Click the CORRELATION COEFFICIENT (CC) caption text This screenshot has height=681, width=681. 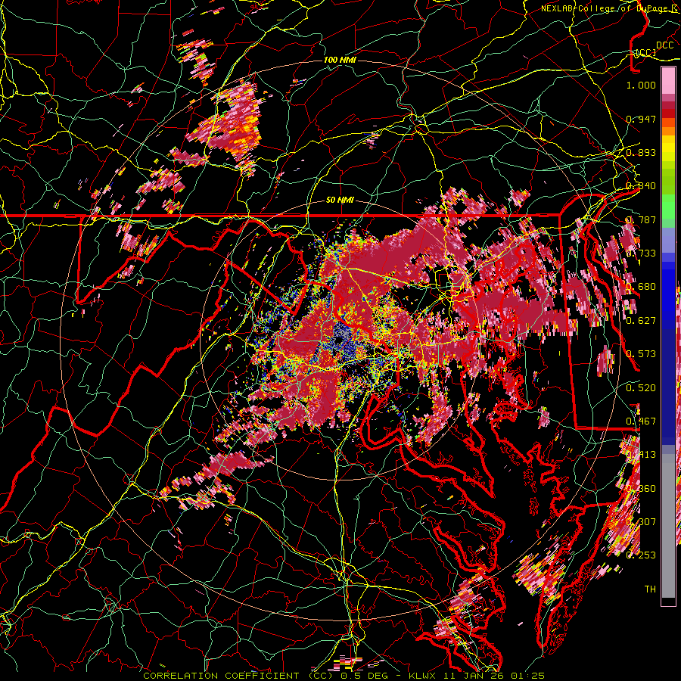coord(238,676)
